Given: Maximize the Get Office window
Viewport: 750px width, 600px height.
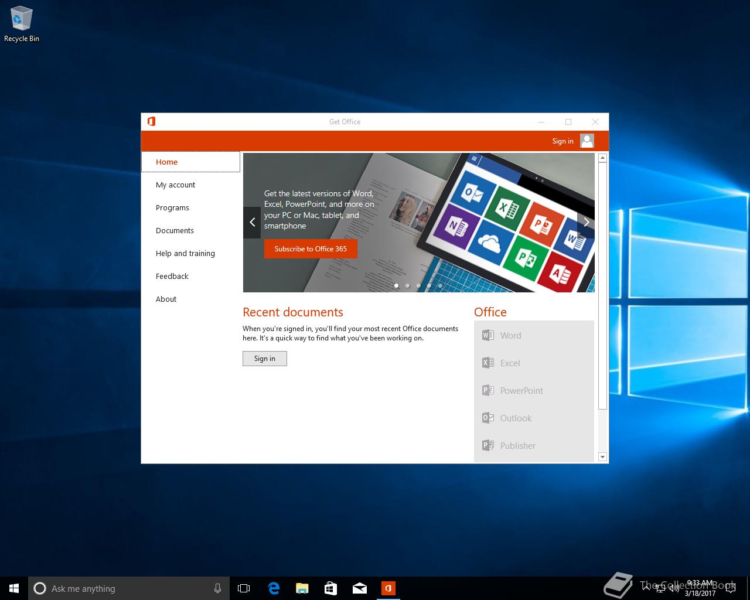Looking at the screenshot, I should coord(568,121).
